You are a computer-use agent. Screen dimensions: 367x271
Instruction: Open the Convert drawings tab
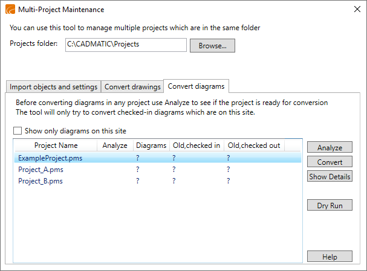[x=131, y=87]
